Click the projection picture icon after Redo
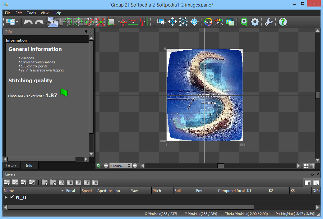 53,22
